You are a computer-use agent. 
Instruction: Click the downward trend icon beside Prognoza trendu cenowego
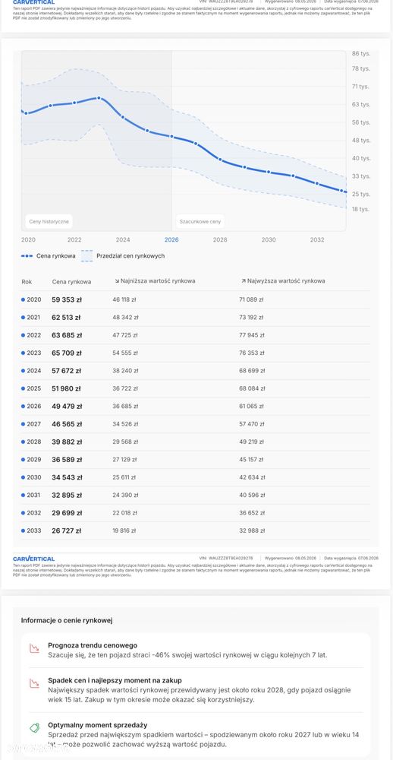34,648
